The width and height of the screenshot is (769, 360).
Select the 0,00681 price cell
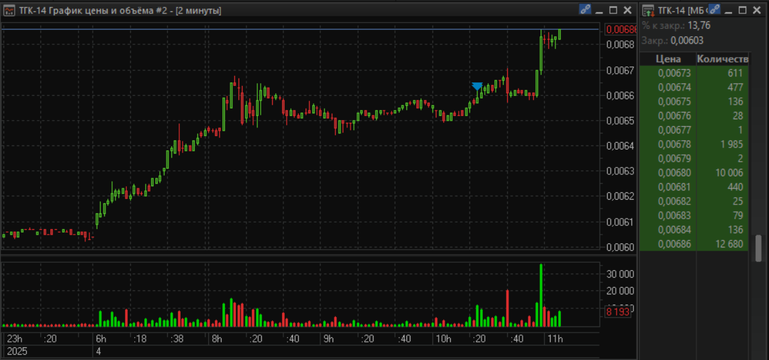[x=668, y=187]
